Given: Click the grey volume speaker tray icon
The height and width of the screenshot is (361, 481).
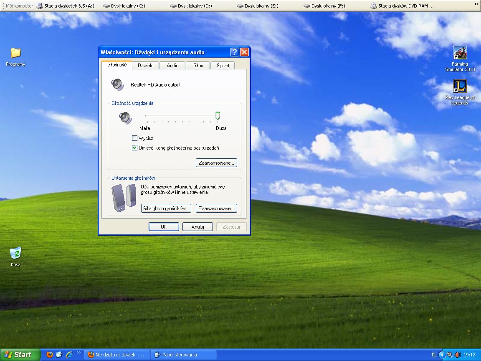Looking at the screenshot, I should click(450, 355).
